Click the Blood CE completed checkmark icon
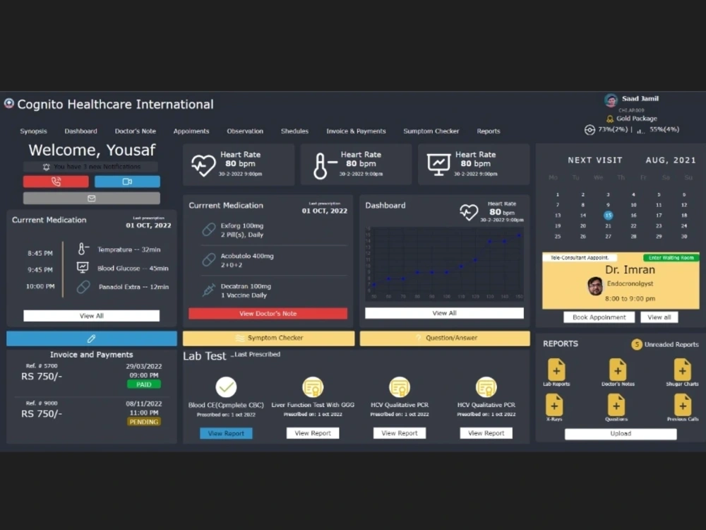 point(226,387)
